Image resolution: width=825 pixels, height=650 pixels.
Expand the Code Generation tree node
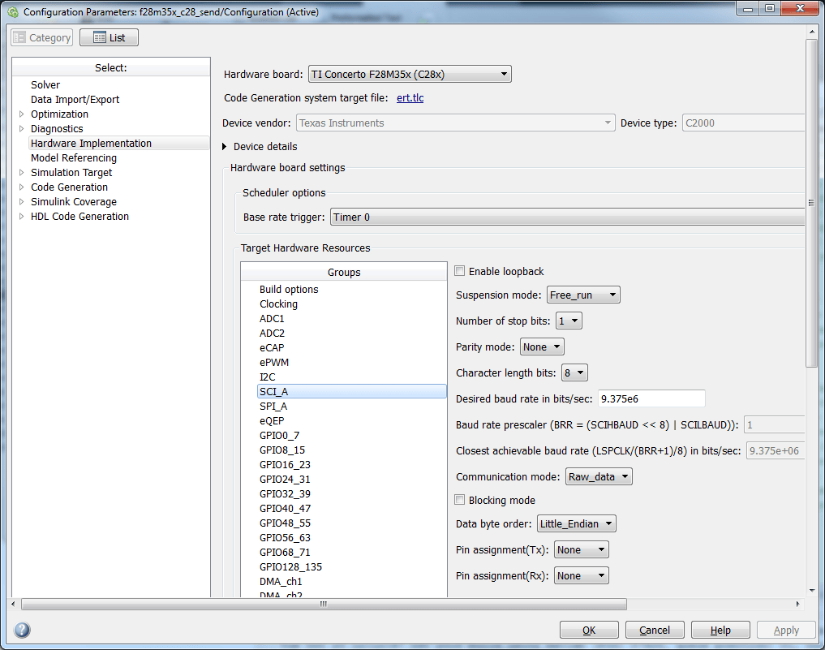coord(22,187)
